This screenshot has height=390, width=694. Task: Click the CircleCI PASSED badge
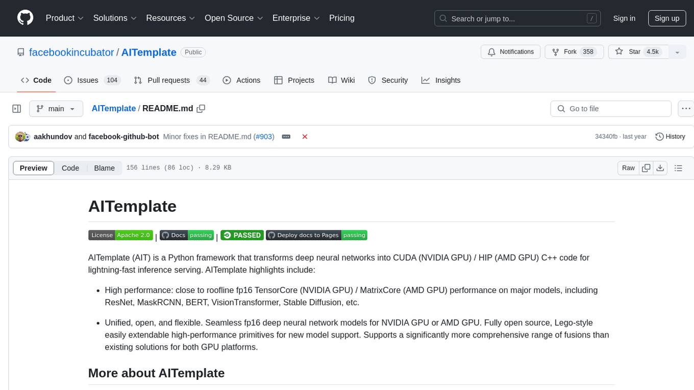[242, 235]
